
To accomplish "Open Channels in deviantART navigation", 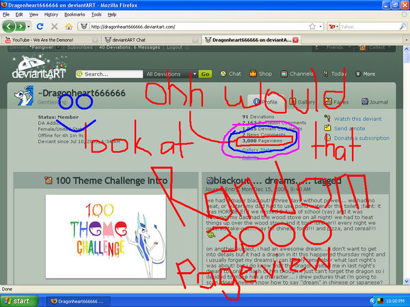I will click(297, 74).
